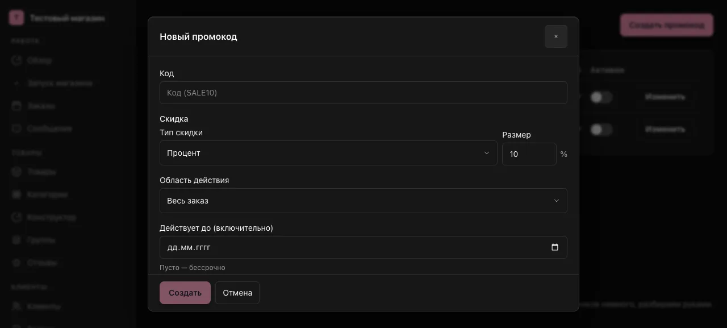Click the Обзор icon in sidebar
727x328 pixels.
tap(16, 60)
